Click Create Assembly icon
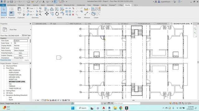 93,9
